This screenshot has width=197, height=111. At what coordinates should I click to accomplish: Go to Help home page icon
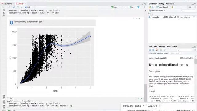157,50
